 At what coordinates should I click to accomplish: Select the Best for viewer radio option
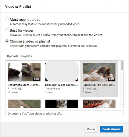tap(7, 30)
